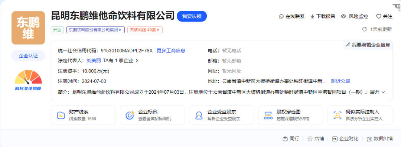Click the 企业受益股东 person icon

[x=199, y=116]
